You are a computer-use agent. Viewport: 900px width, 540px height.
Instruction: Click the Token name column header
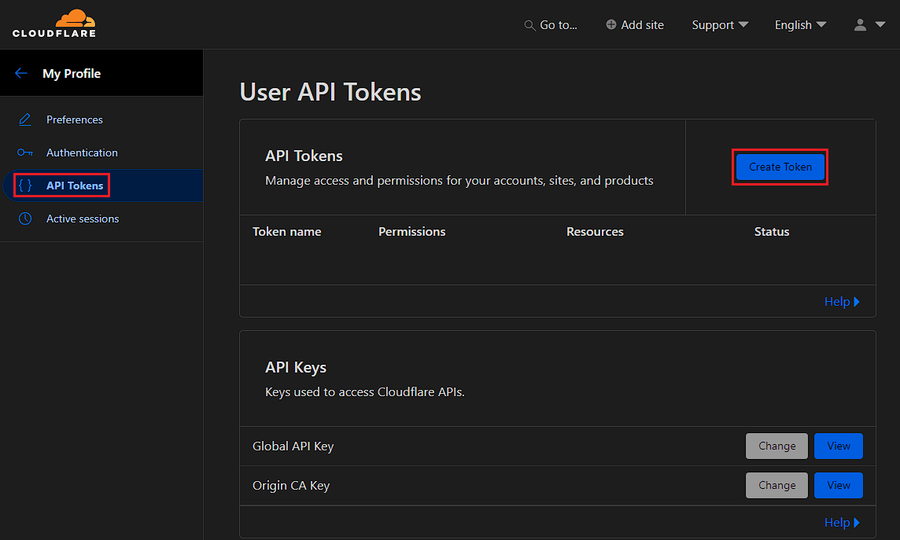click(287, 232)
